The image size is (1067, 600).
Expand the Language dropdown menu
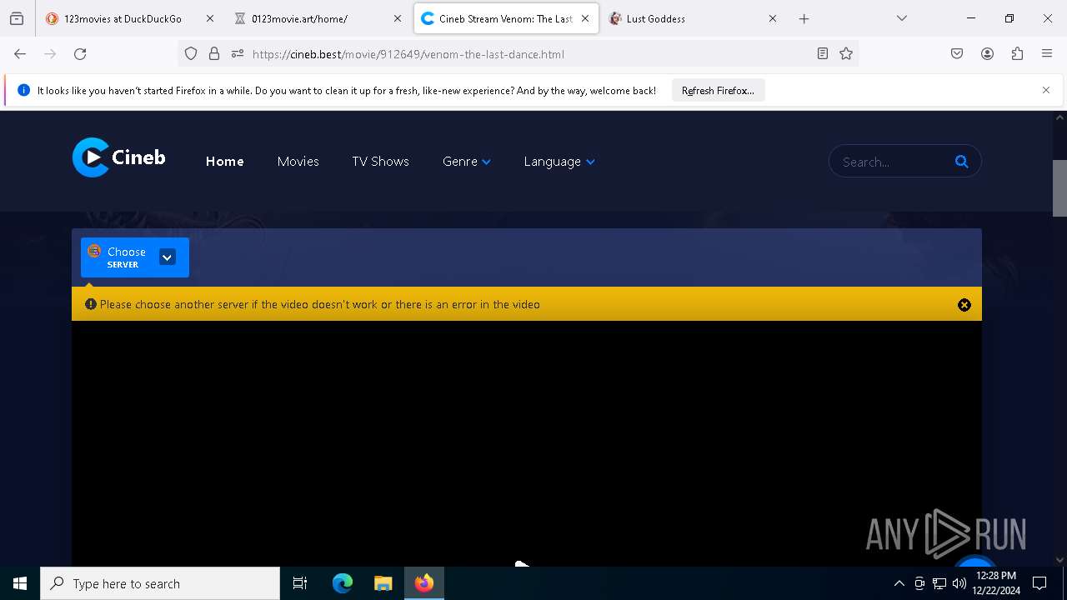click(559, 162)
